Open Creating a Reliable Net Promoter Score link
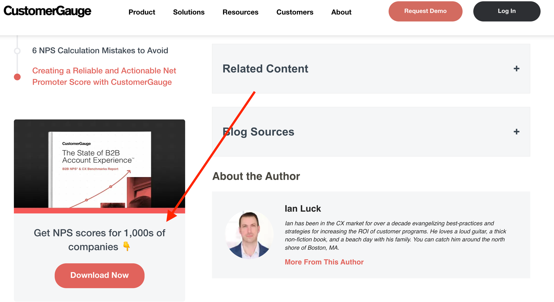 (104, 76)
